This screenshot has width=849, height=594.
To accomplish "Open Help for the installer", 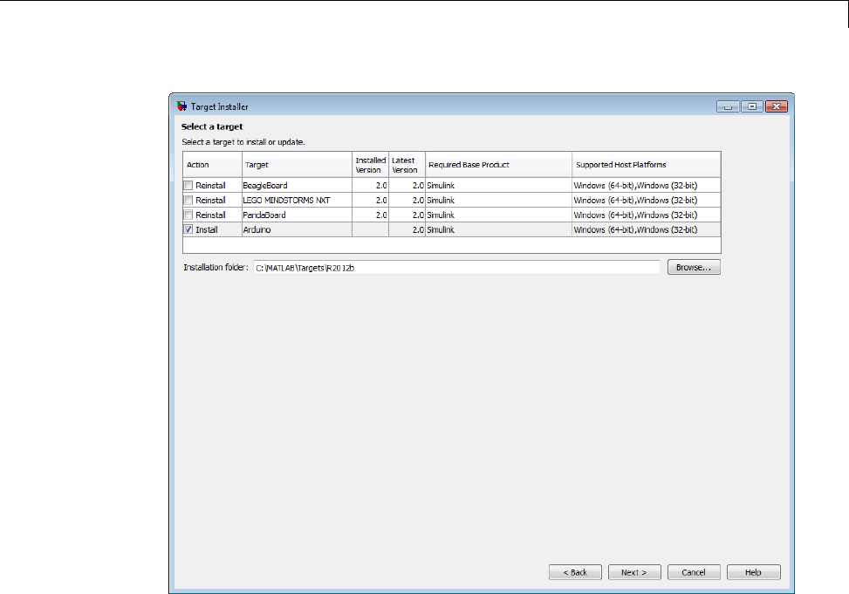I will 753,572.
